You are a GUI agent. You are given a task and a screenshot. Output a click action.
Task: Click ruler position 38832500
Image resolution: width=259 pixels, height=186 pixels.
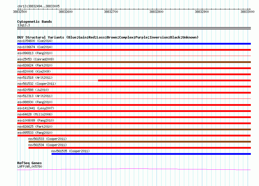click(x=20, y=12)
